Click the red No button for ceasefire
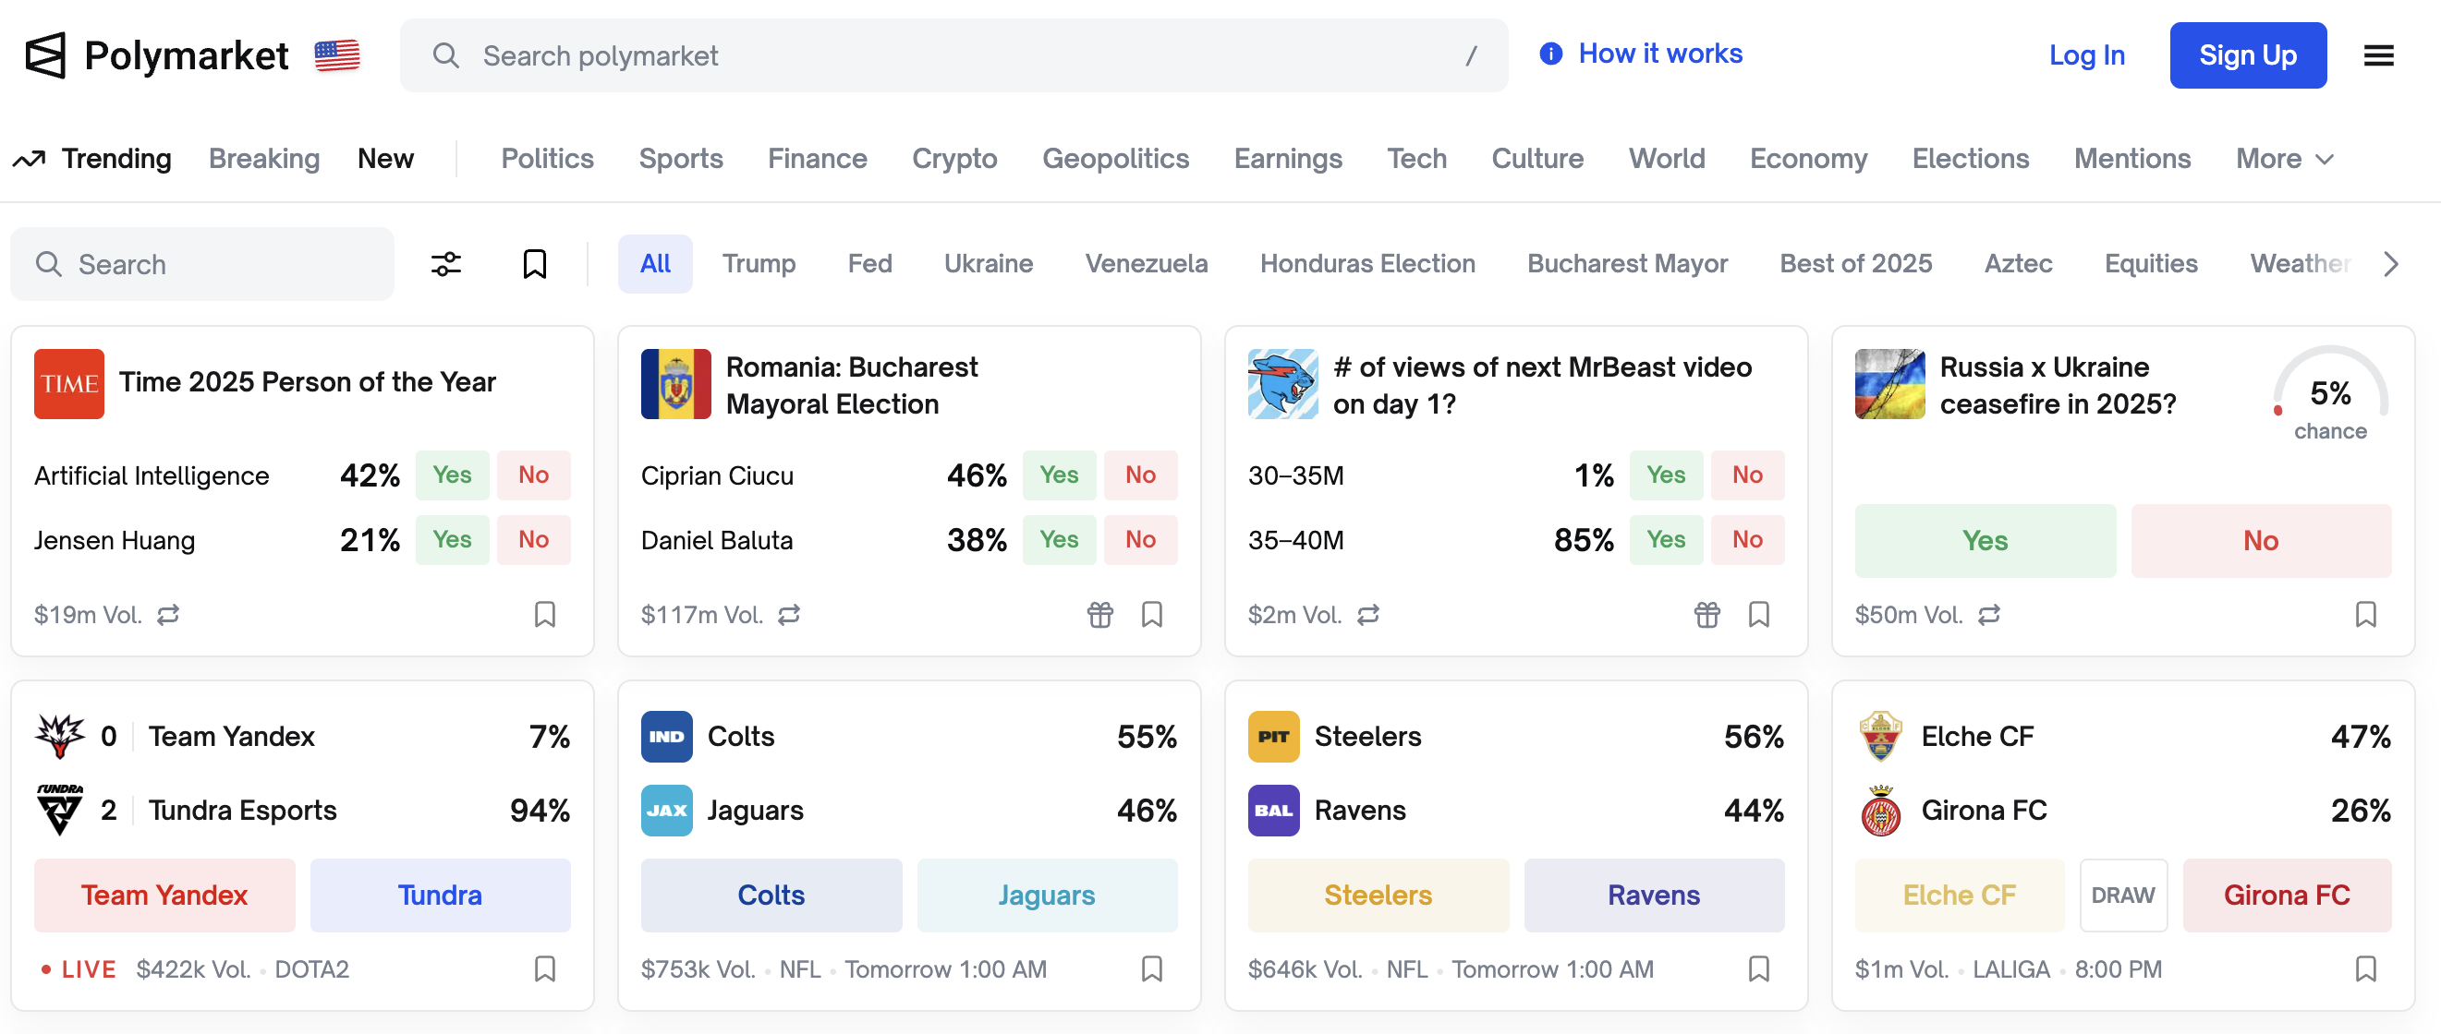The width and height of the screenshot is (2441, 1034). point(2260,541)
